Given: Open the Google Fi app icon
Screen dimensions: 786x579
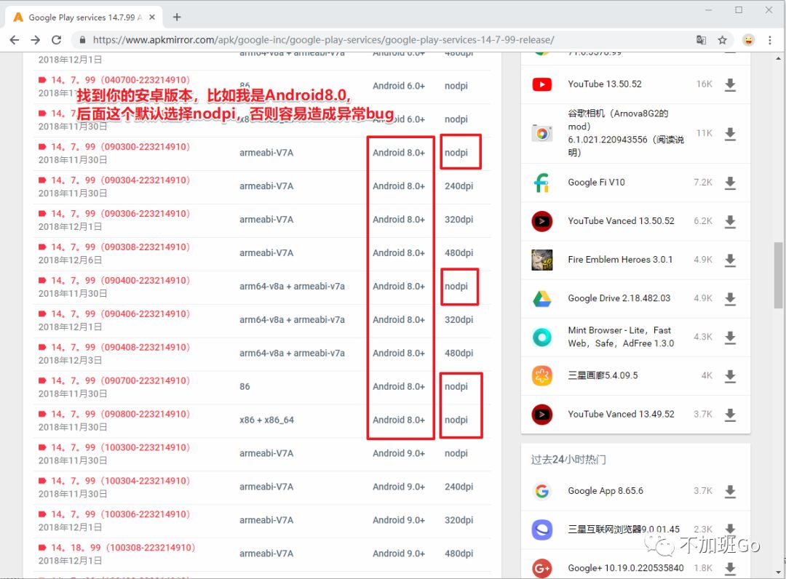Looking at the screenshot, I should [x=542, y=183].
